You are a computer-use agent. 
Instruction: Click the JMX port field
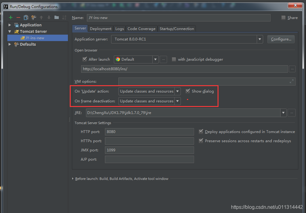[x=149, y=150]
